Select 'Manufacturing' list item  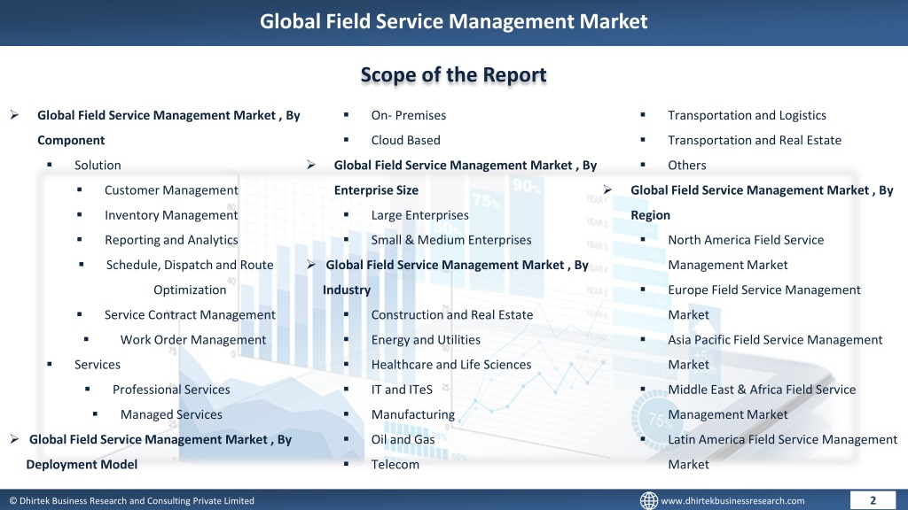coord(413,414)
